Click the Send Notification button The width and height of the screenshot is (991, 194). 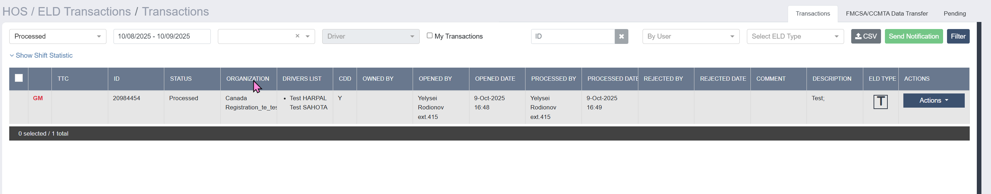913,36
